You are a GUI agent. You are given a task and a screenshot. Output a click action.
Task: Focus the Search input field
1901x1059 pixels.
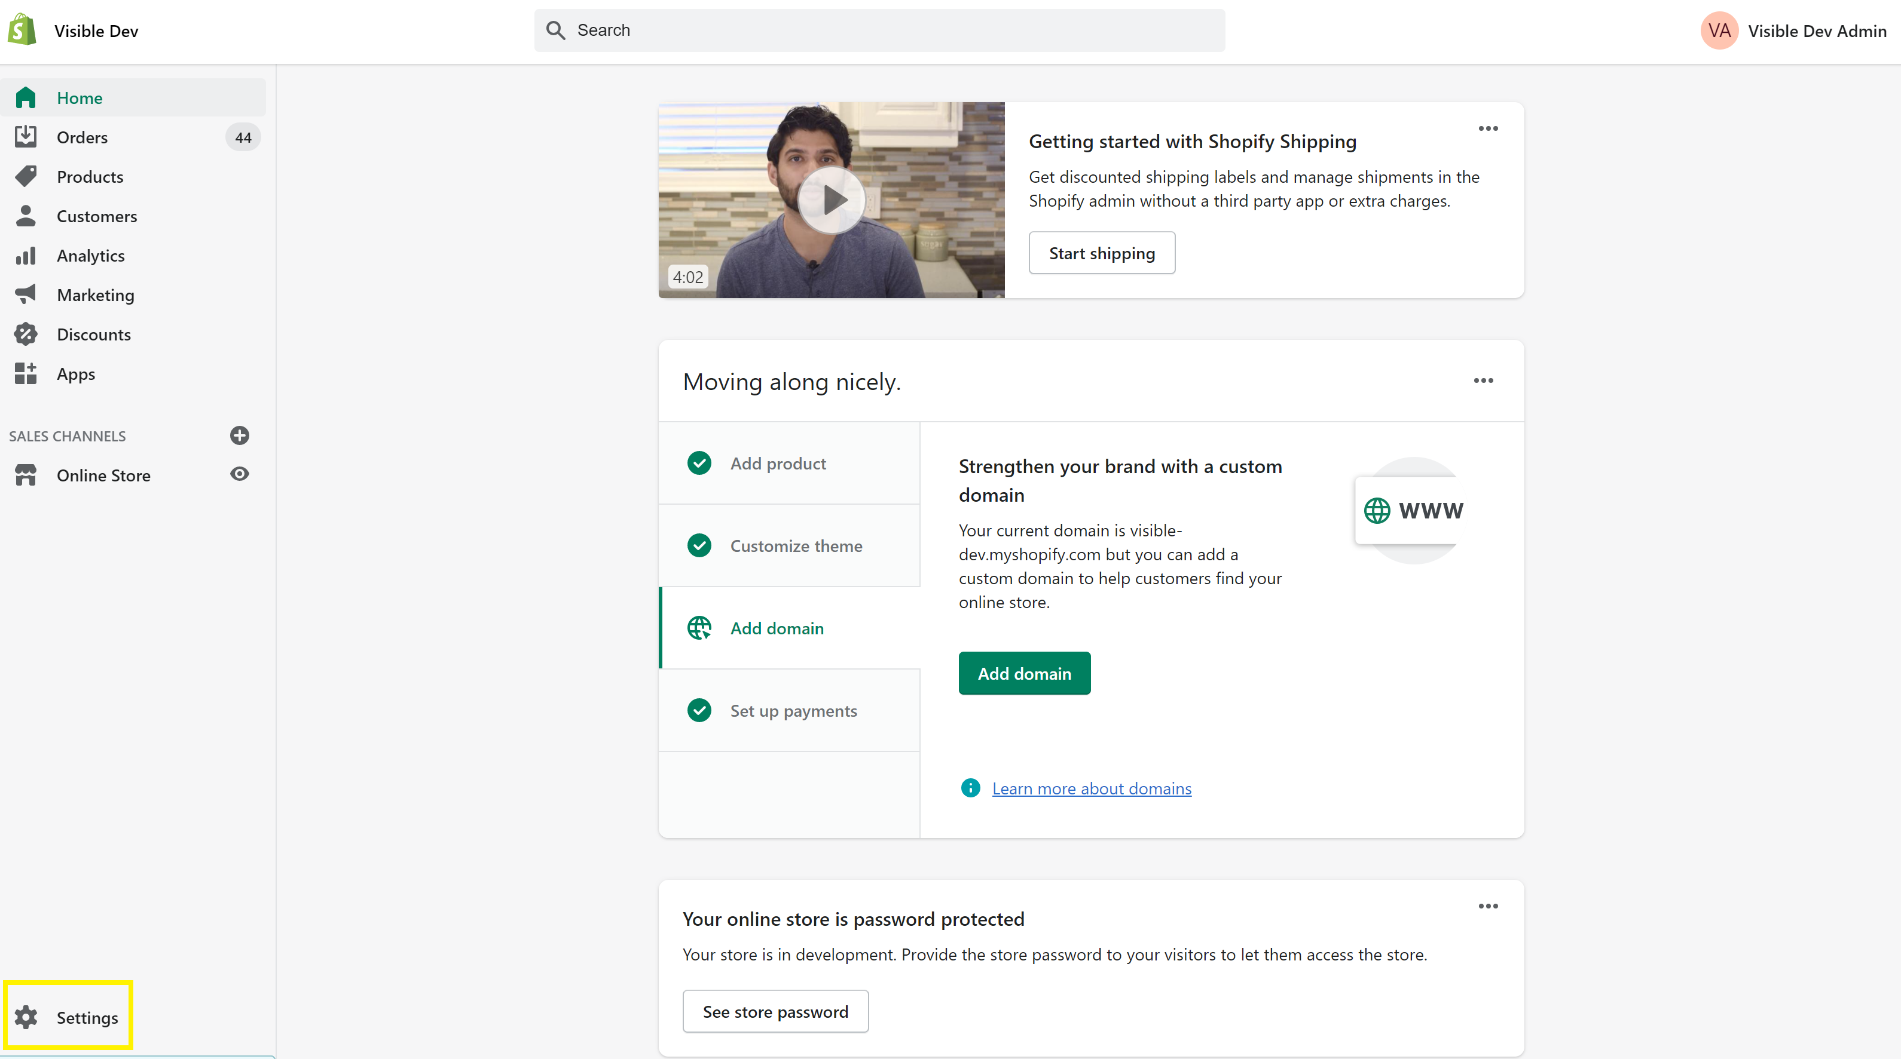(x=879, y=30)
